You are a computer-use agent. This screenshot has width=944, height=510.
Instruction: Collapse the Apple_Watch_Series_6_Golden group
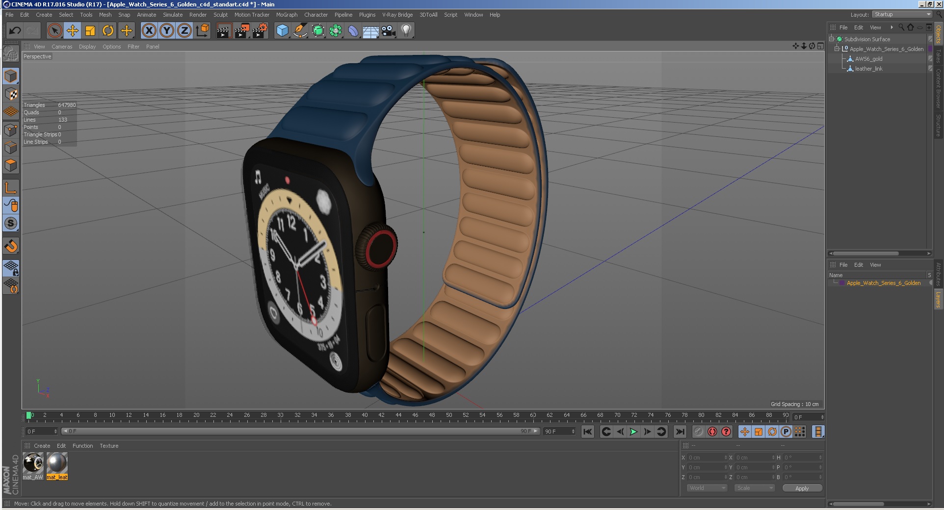(837, 49)
